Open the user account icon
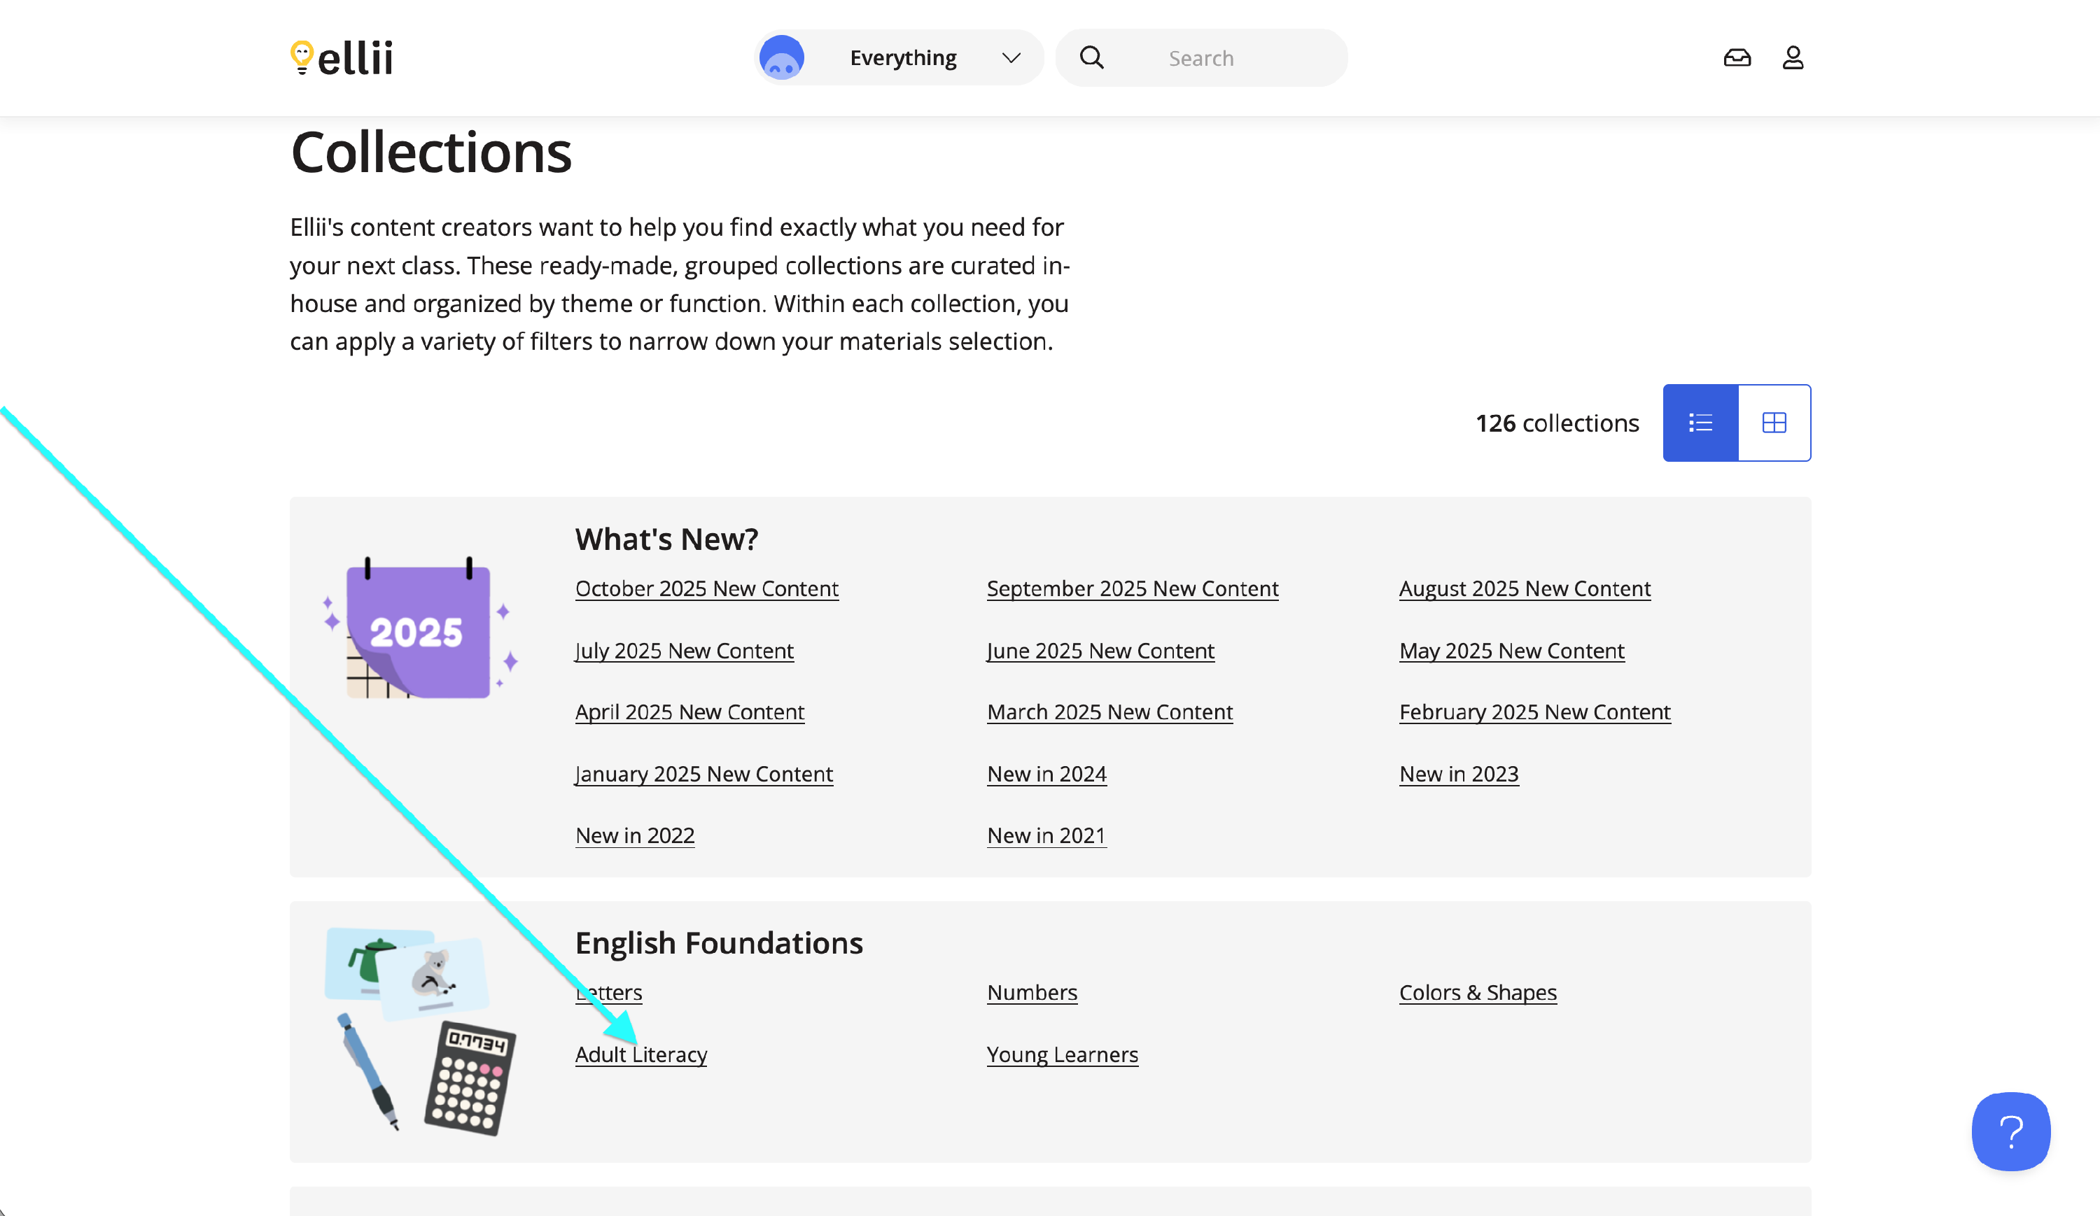This screenshot has height=1216, width=2100. tap(1793, 57)
